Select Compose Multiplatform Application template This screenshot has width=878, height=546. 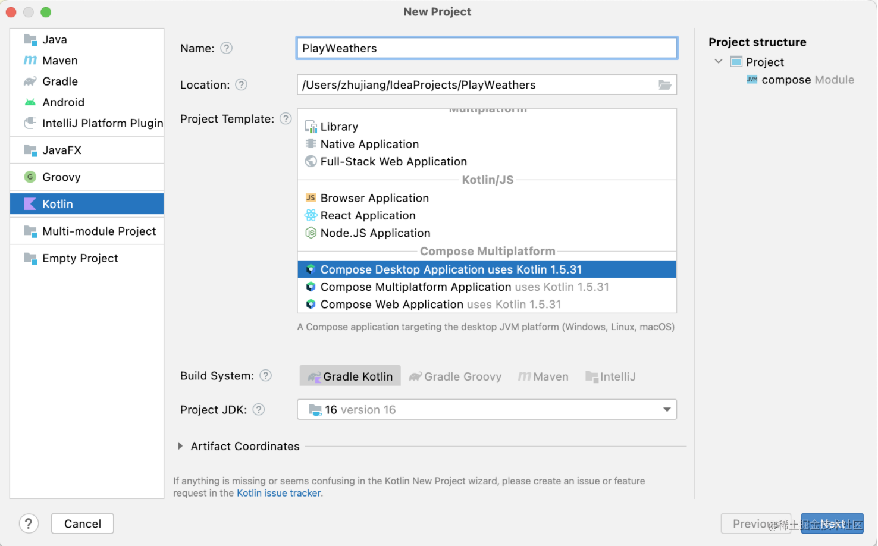pyautogui.click(x=487, y=287)
